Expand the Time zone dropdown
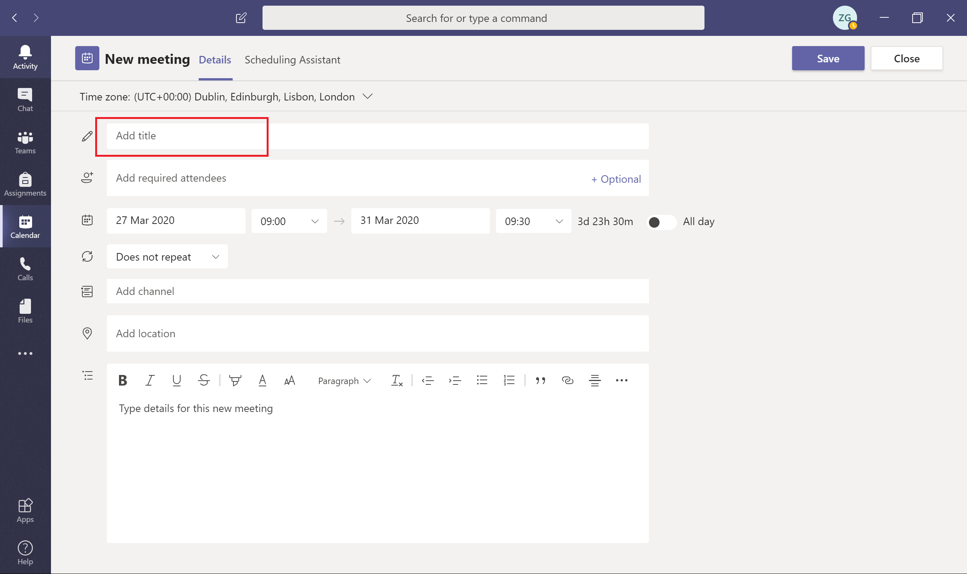The height and width of the screenshot is (574, 967). [x=368, y=96]
